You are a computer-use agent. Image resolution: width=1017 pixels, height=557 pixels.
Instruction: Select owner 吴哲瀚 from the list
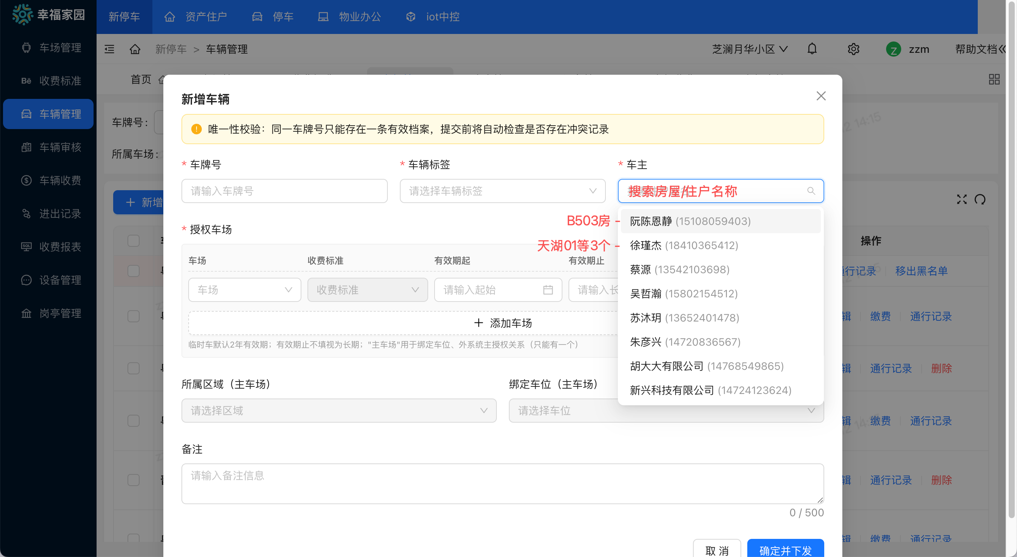[x=721, y=294]
